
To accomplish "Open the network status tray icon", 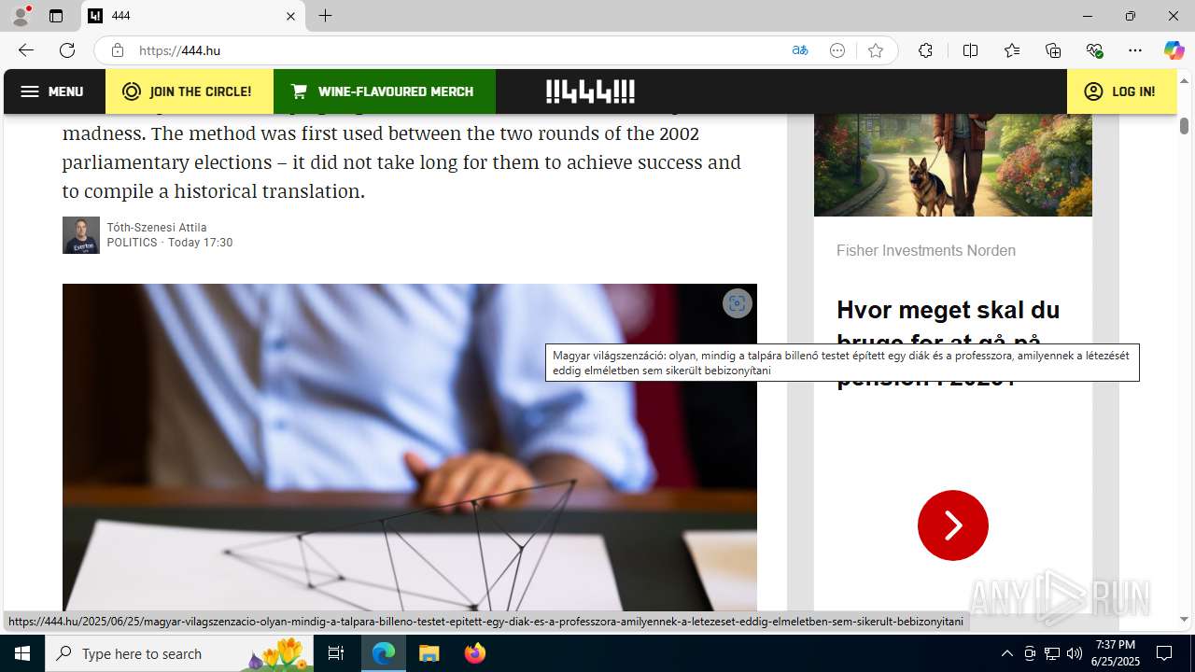I will (1052, 653).
